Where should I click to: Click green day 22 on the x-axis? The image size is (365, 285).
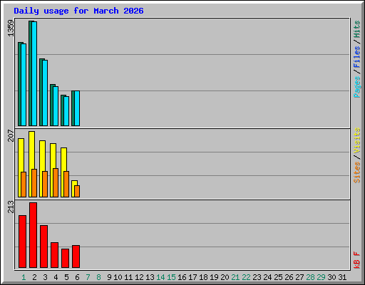point(246,277)
